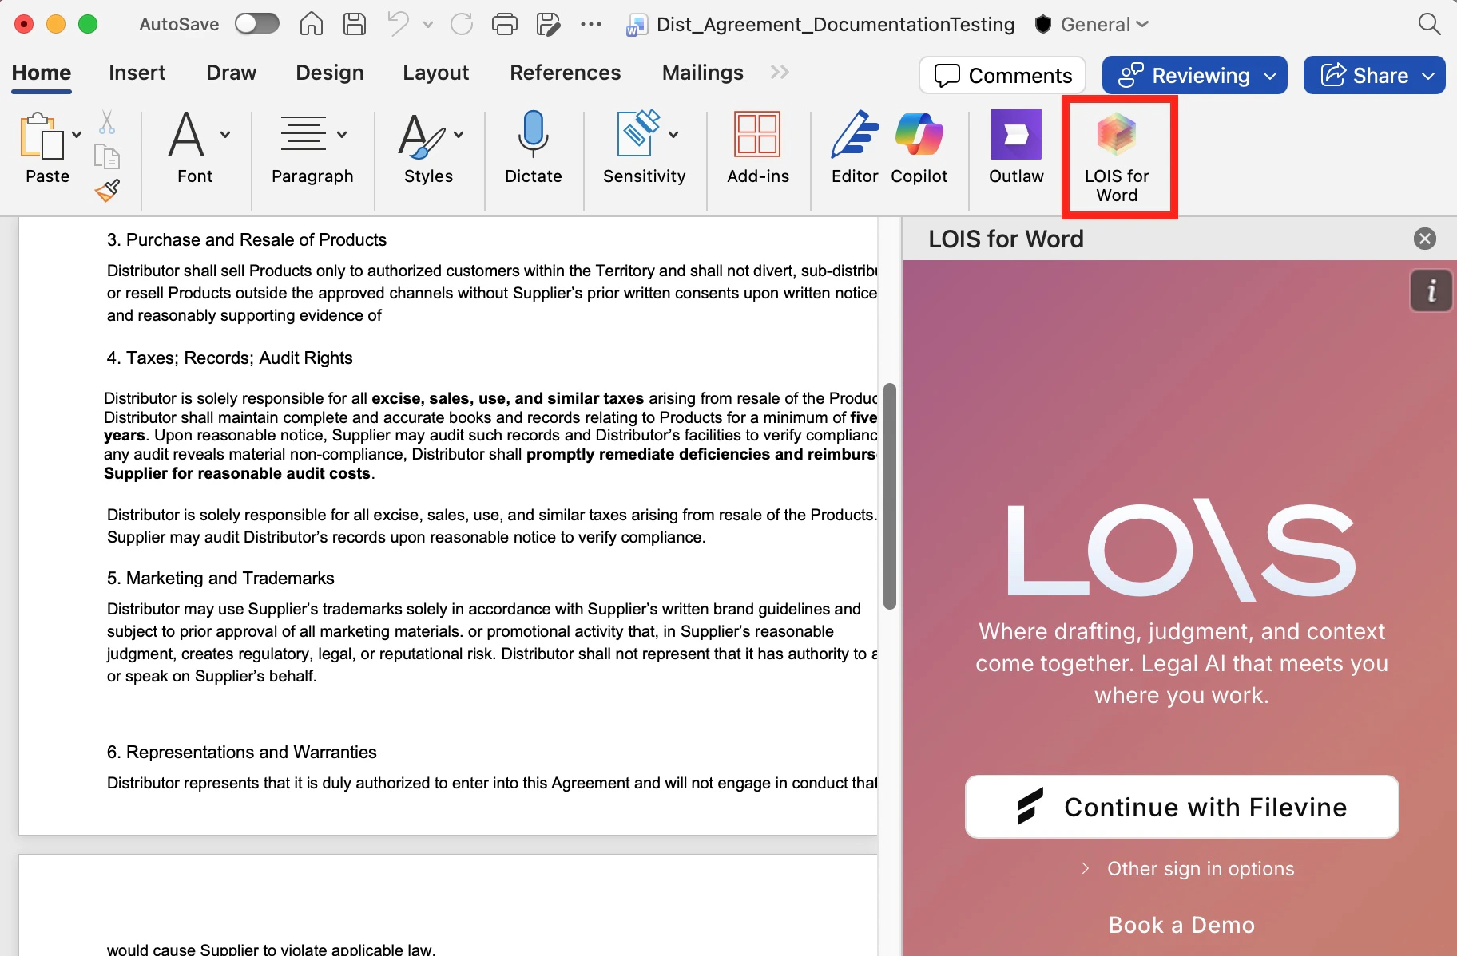
Task: Click the Save As pencil-disk icon
Action: pyautogui.click(x=548, y=24)
